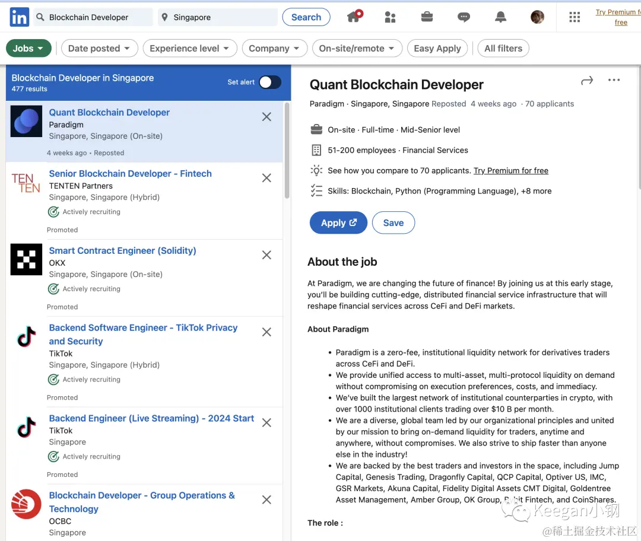Open Try Premium for free link in header

[618, 17]
